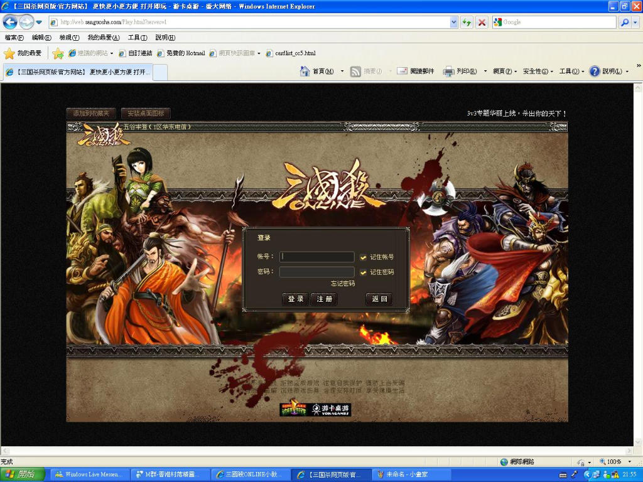Toggle the 记住帐号 remember account checkbox
This screenshot has height=482, width=643.
(x=363, y=257)
